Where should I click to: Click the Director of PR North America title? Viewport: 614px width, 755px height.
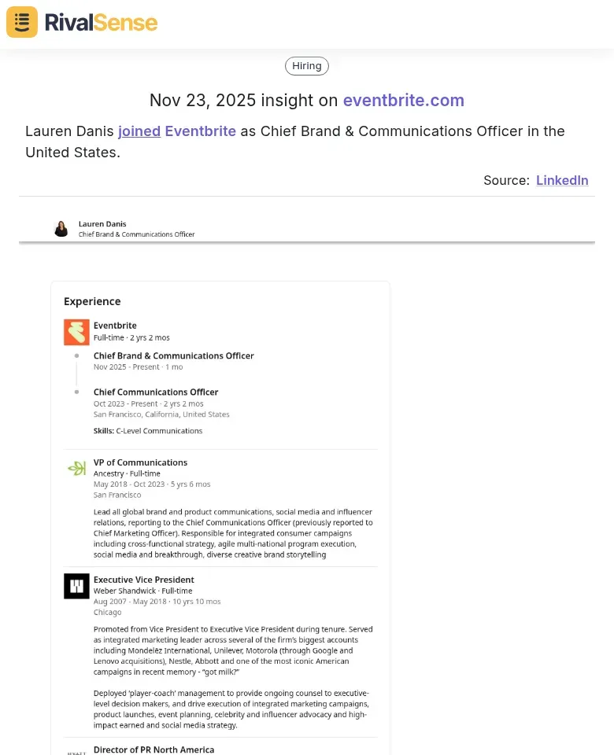click(x=153, y=749)
